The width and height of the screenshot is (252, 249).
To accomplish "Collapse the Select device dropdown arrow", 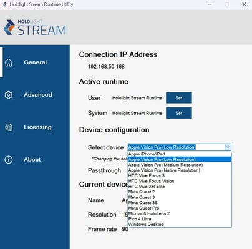I will point(228,147).
